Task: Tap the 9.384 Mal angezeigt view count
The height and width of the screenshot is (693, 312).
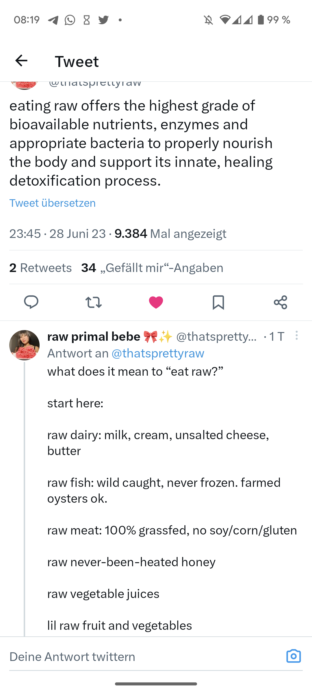Action: click(170, 234)
